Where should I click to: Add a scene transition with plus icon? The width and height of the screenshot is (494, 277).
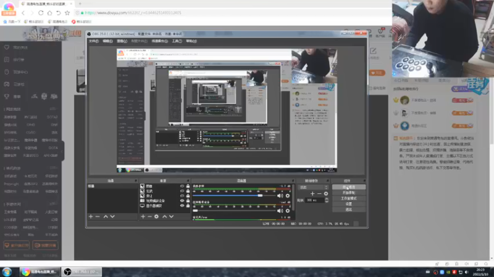click(x=312, y=194)
